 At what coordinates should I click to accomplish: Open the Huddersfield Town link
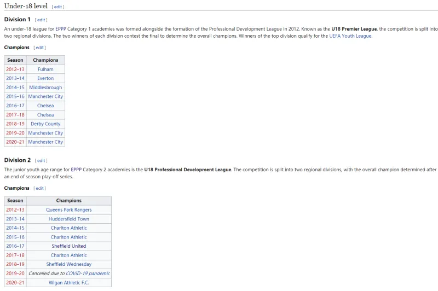pos(69,219)
